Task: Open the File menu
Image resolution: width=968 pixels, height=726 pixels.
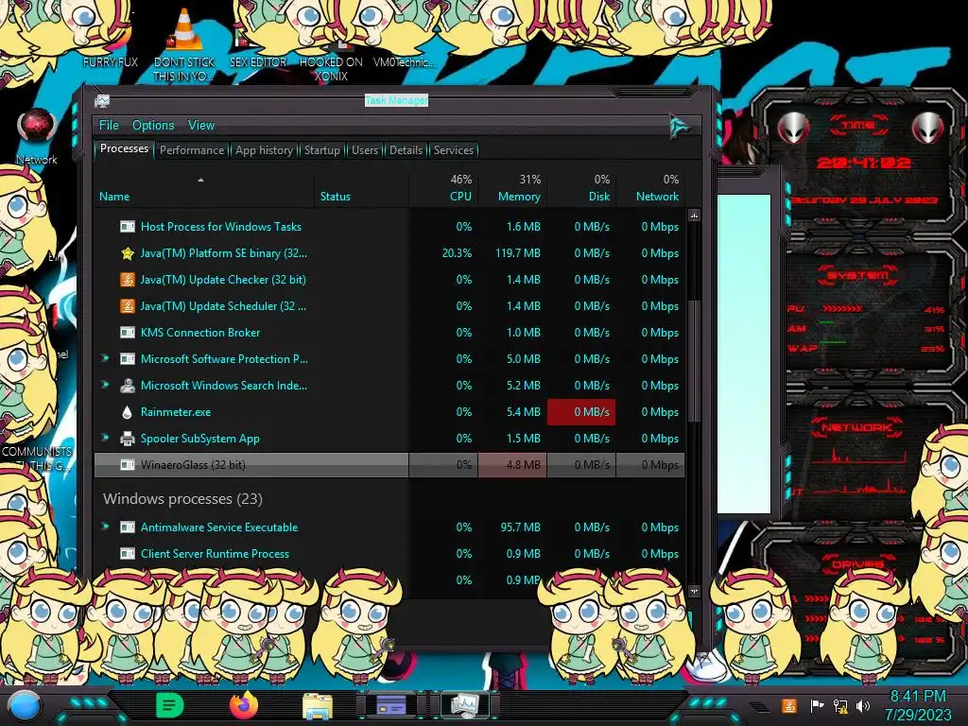Action: [109, 125]
